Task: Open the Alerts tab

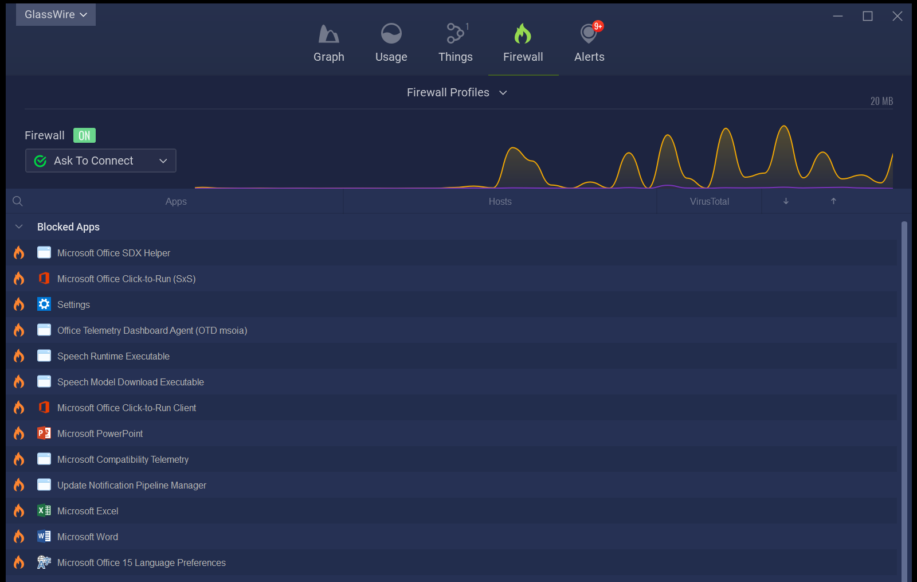Action: [589, 44]
